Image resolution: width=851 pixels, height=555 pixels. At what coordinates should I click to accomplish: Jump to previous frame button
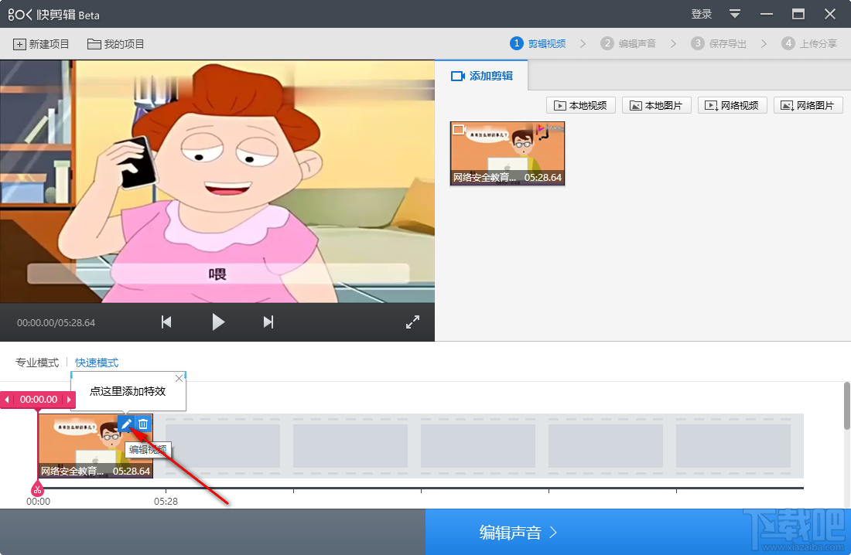click(x=166, y=322)
